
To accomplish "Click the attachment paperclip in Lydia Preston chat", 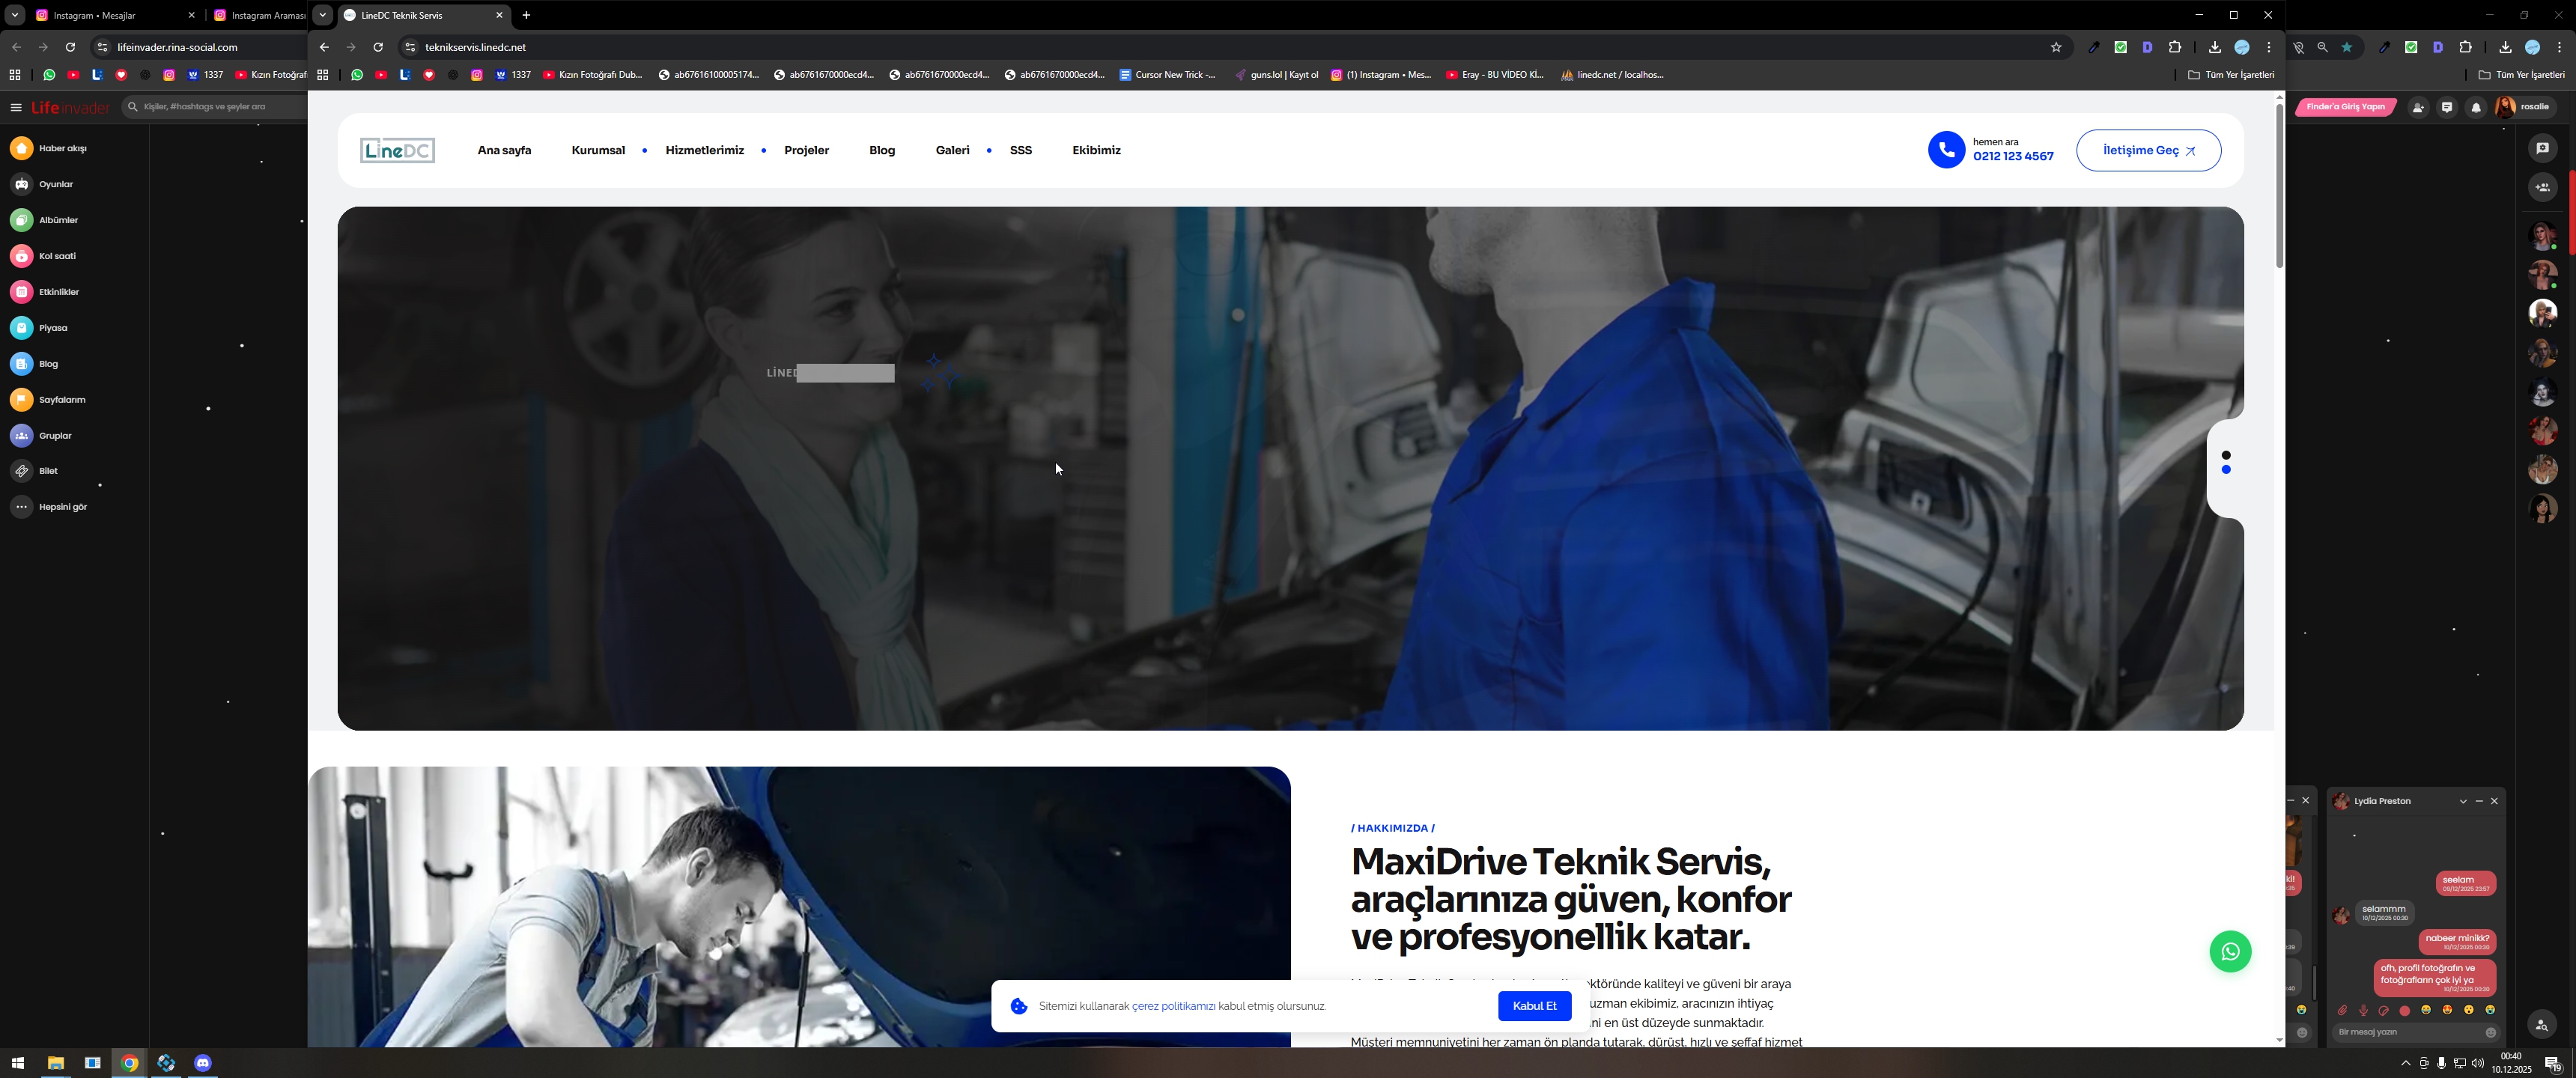I will pos(2342,1010).
